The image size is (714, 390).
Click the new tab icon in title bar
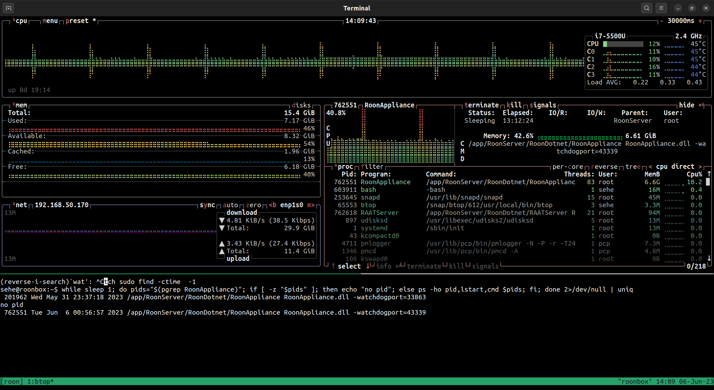(8, 8)
